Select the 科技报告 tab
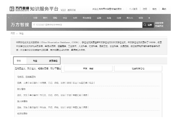The height and width of the screenshot is (121, 180). click(x=87, y=18)
